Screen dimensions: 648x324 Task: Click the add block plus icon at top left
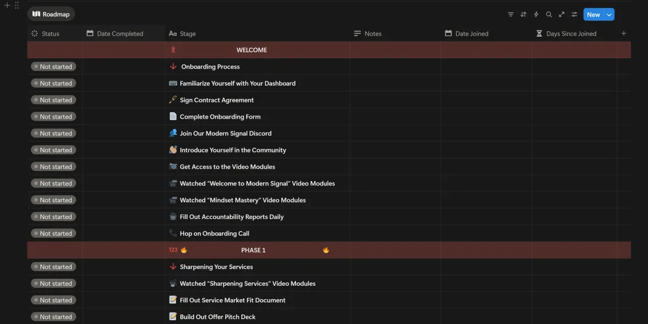tap(8, 5)
